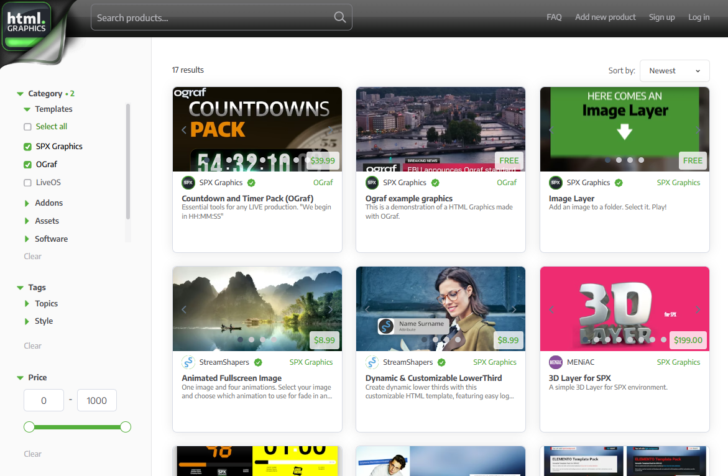Click the previous arrow on the Countdowns Pack carousel

[x=183, y=129]
